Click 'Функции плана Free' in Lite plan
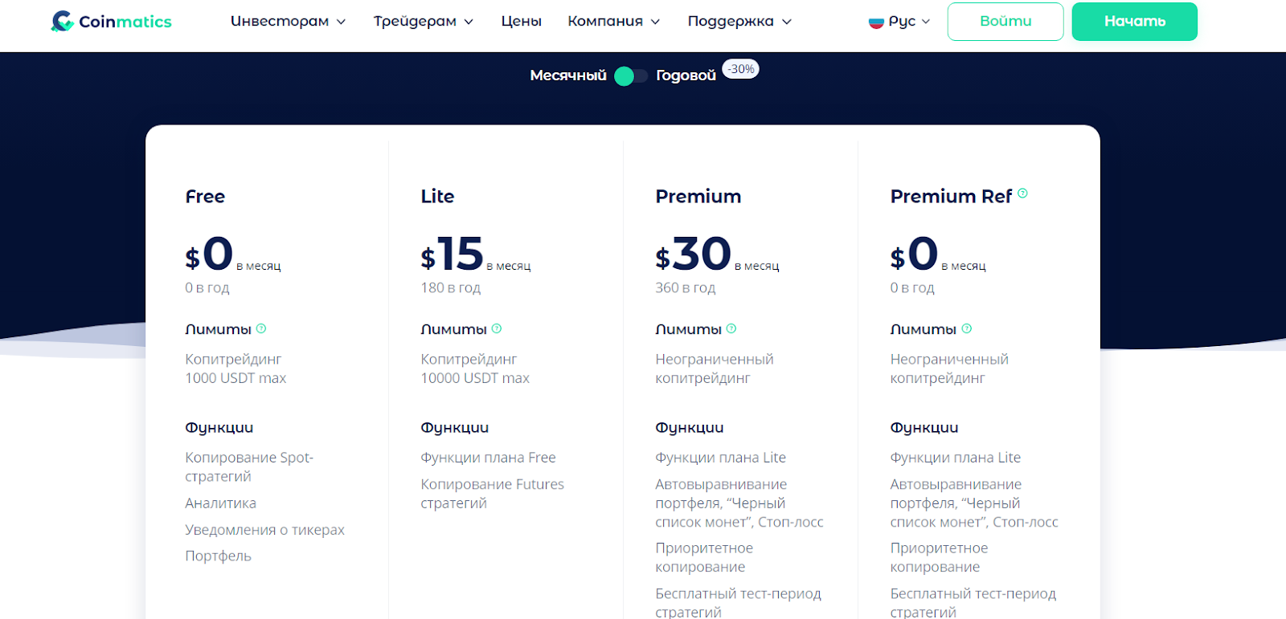 tap(488, 458)
